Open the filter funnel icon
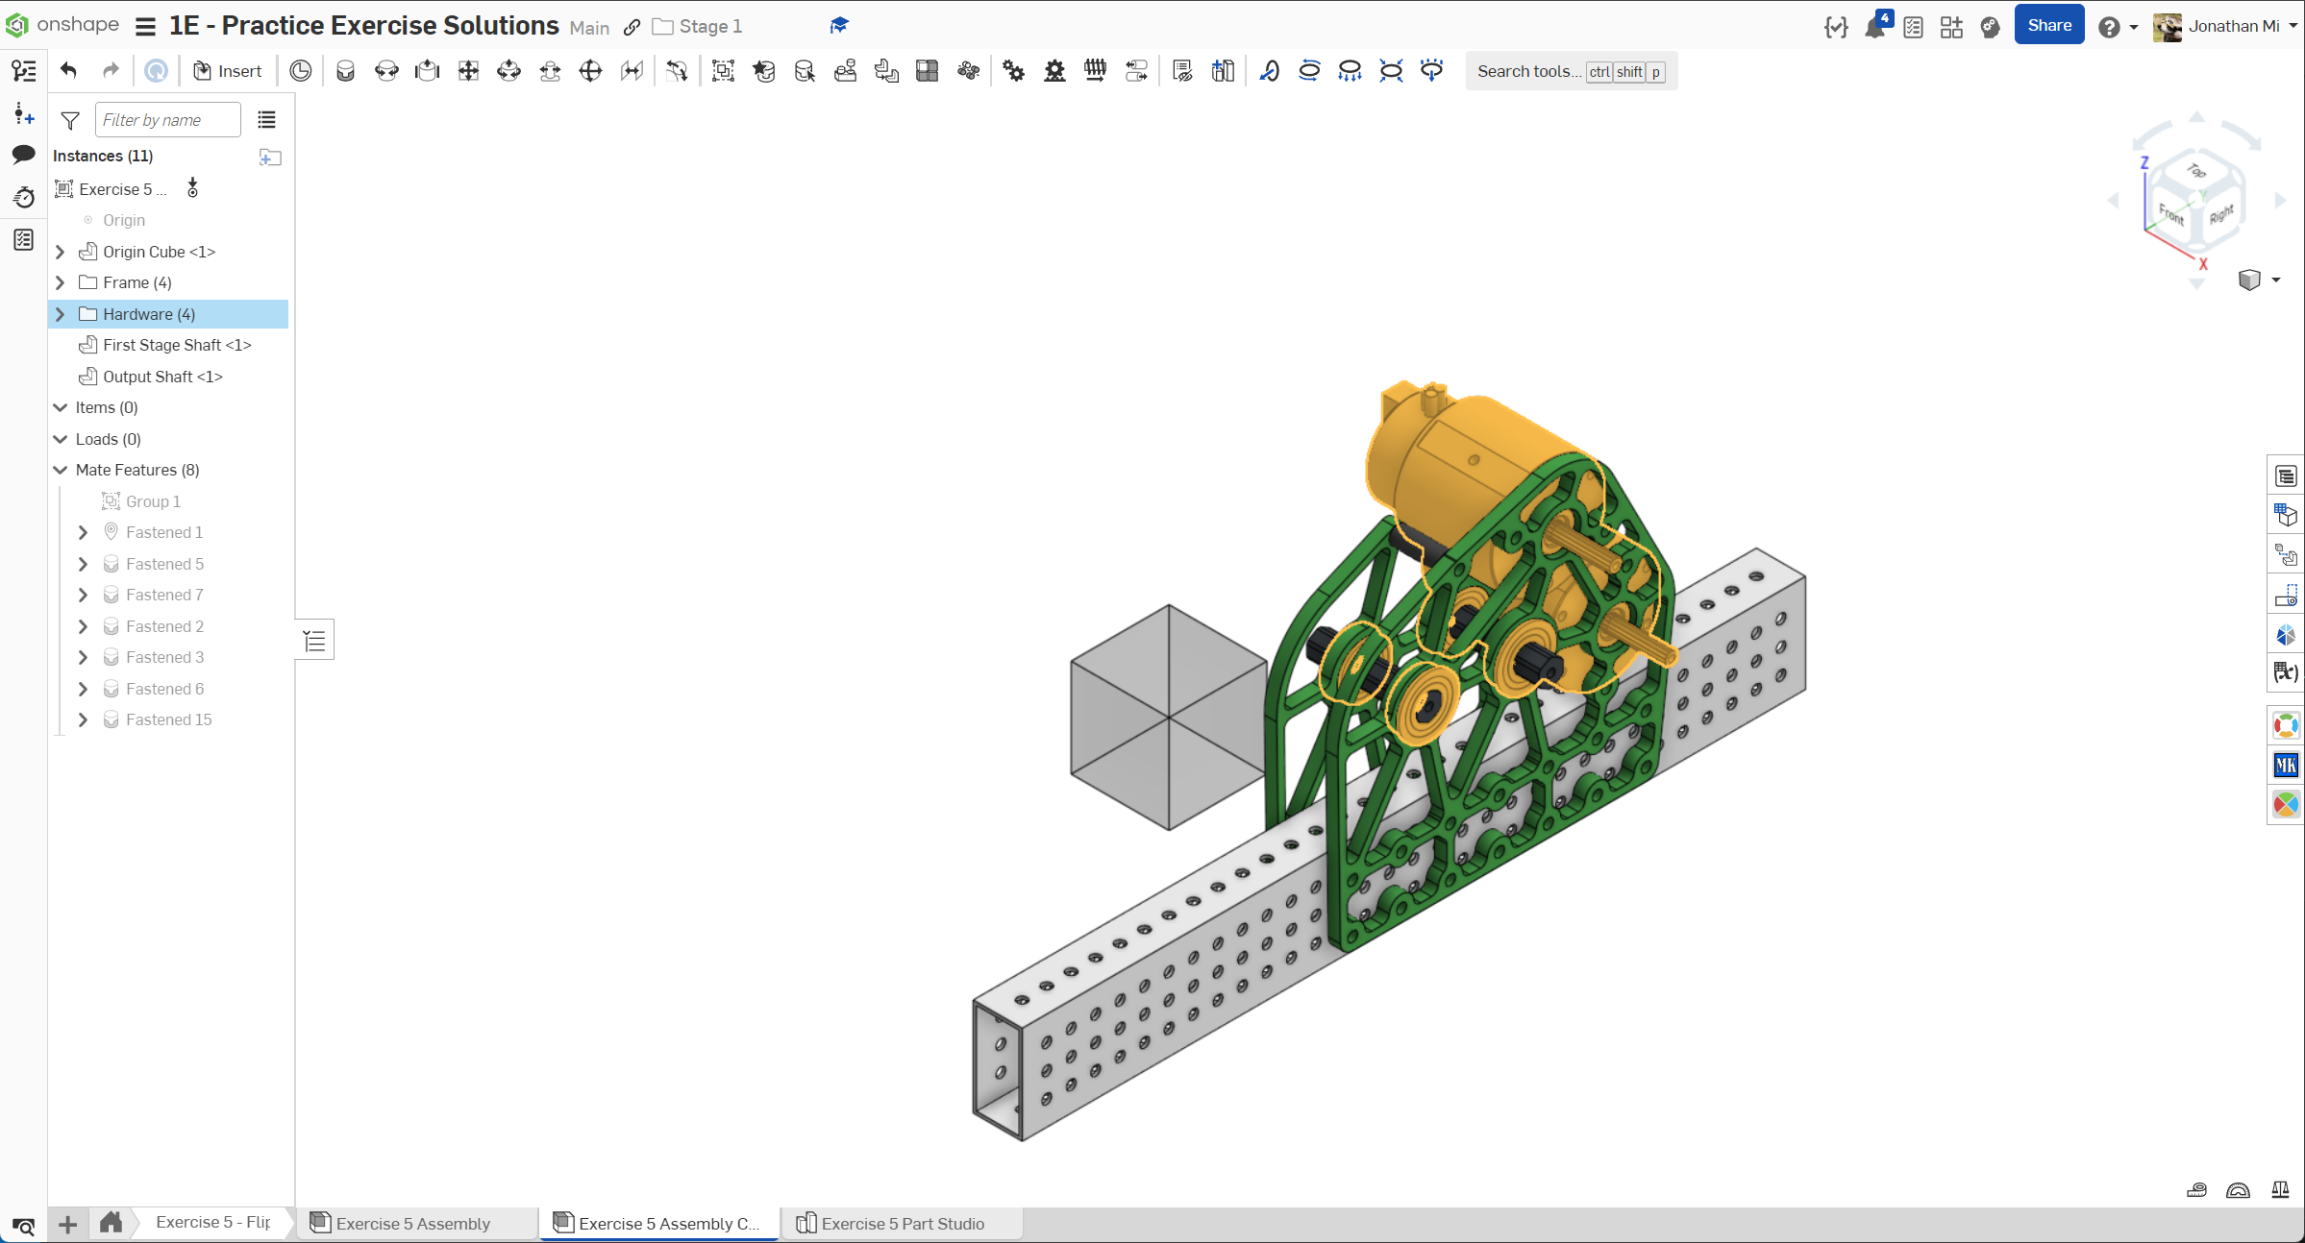 [70, 120]
